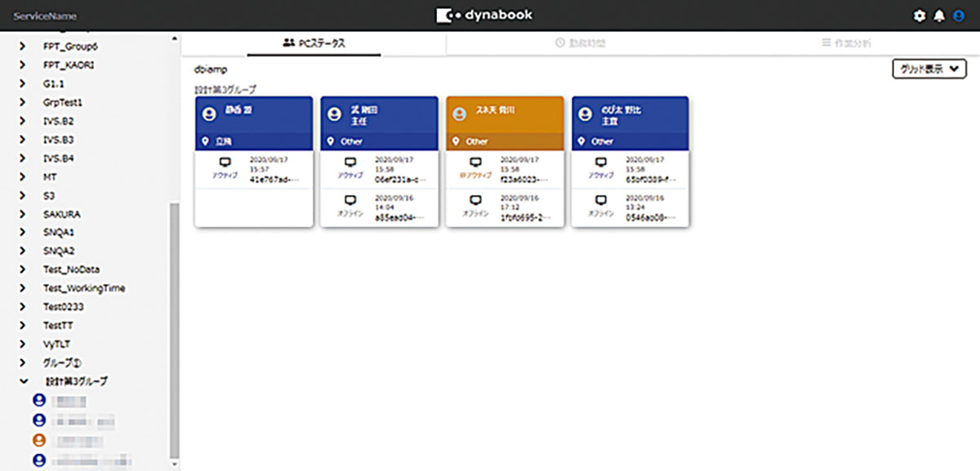Click monitor icon for PC 41e767ad
The height and width of the screenshot is (471, 980).
[225, 163]
